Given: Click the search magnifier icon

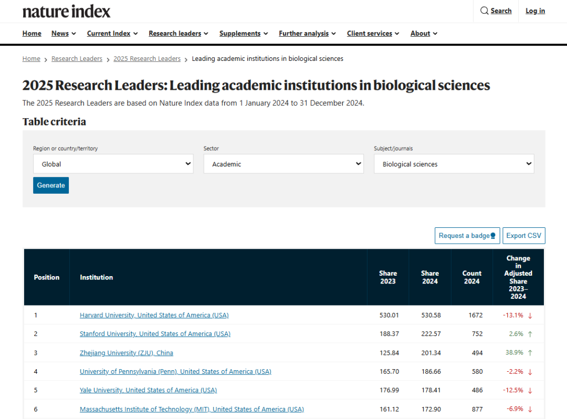Looking at the screenshot, I should point(484,11).
